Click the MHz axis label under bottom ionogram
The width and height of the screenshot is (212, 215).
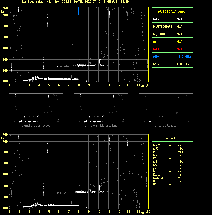point(144,213)
